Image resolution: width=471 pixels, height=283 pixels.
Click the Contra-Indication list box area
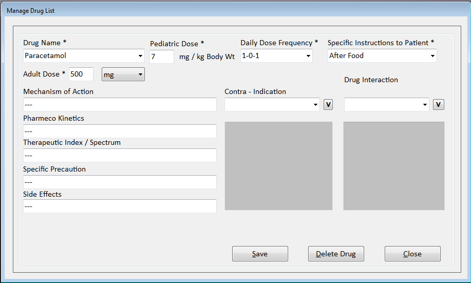[x=278, y=166]
